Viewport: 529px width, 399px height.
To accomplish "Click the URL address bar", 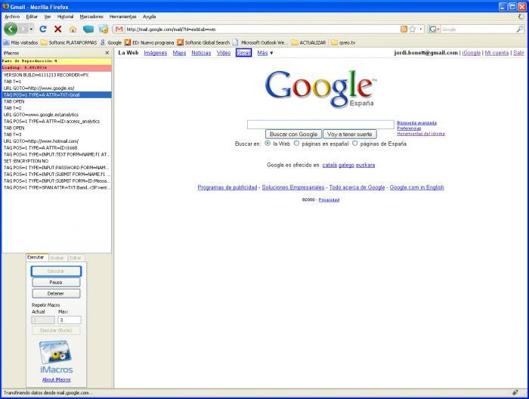I will coord(261,29).
